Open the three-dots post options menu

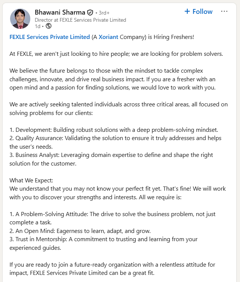tap(224, 12)
